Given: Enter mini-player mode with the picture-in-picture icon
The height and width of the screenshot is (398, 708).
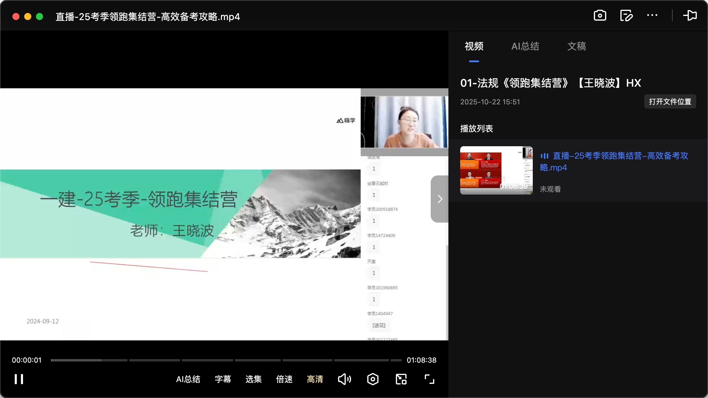Looking at the screenshot, I should 401,379.
